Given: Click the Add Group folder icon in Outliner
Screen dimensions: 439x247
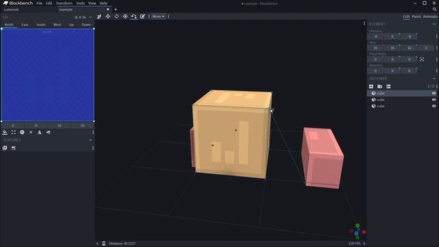Looking at the screenshot, I should point(379,86).
